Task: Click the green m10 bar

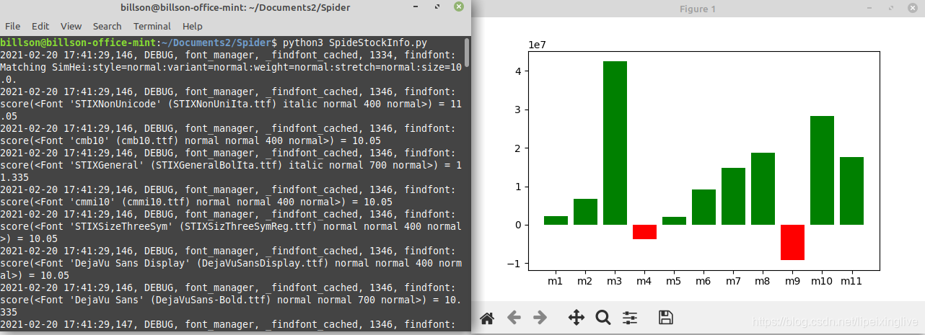Action: 822,171
